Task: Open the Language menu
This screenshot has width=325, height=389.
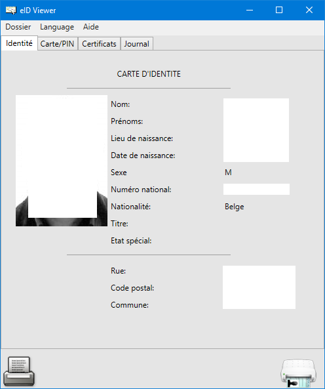Action: [x=57, y=27]
